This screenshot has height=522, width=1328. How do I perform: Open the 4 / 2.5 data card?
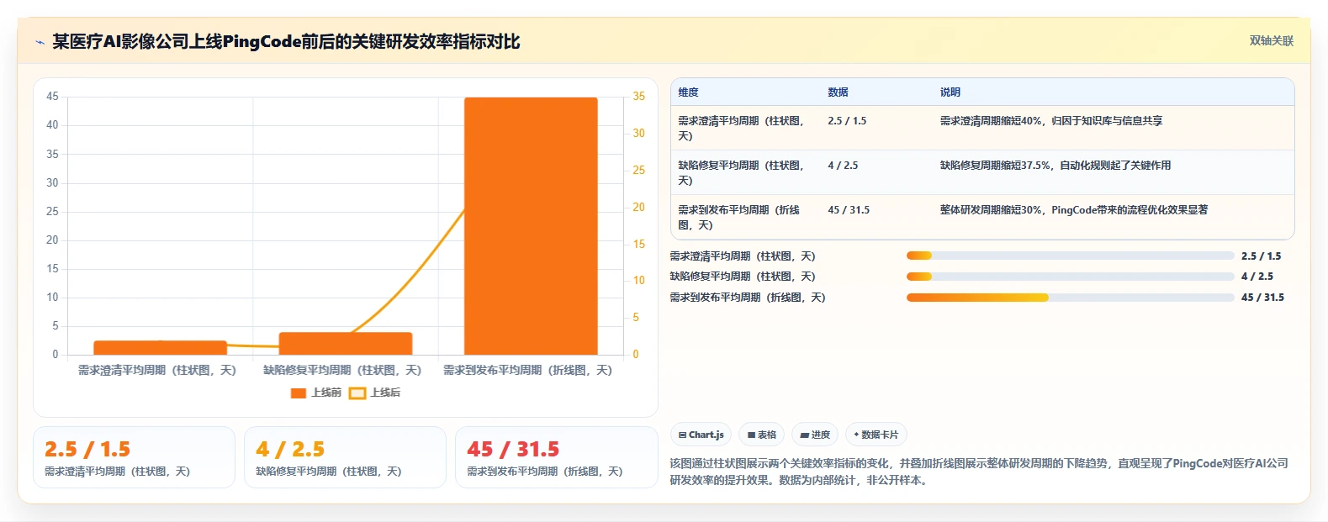click(x=345, y=457)
